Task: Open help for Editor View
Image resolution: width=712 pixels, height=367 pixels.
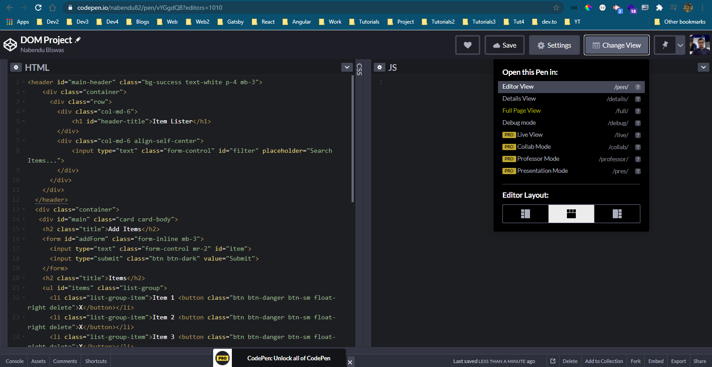Action: click(x=638, y=87)
